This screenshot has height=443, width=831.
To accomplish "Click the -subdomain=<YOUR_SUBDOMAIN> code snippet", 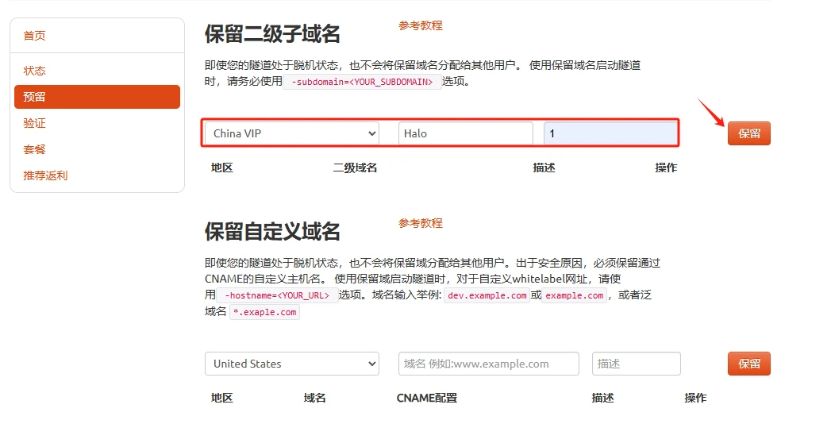I will coord(362,82).
